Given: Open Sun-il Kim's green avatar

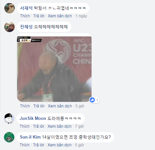Looking at the screenshot, I should click(x=9, y=137).
